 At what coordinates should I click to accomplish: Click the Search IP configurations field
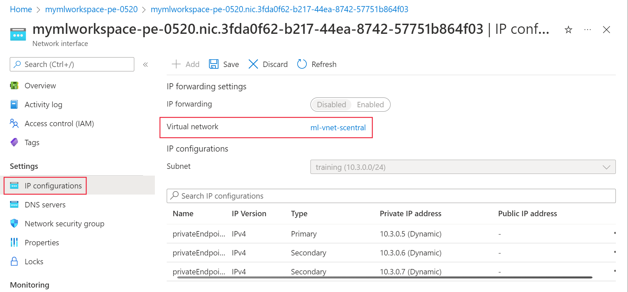(x=391, y=196)
